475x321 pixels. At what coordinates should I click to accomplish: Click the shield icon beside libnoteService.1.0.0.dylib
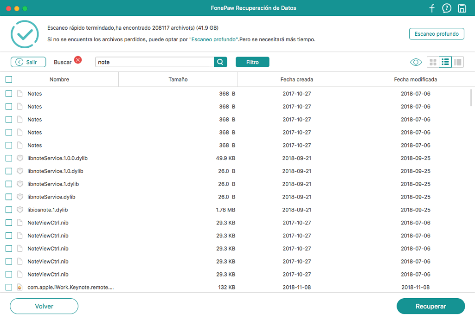tap(19, 158)
